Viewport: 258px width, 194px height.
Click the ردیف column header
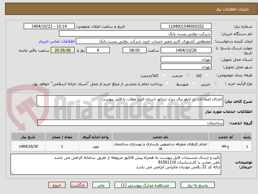coord(247,137)
